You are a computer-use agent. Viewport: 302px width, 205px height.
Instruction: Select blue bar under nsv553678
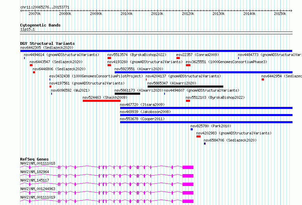tap(206, 122)
